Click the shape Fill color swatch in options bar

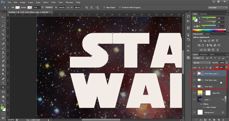tap(18, 8)
